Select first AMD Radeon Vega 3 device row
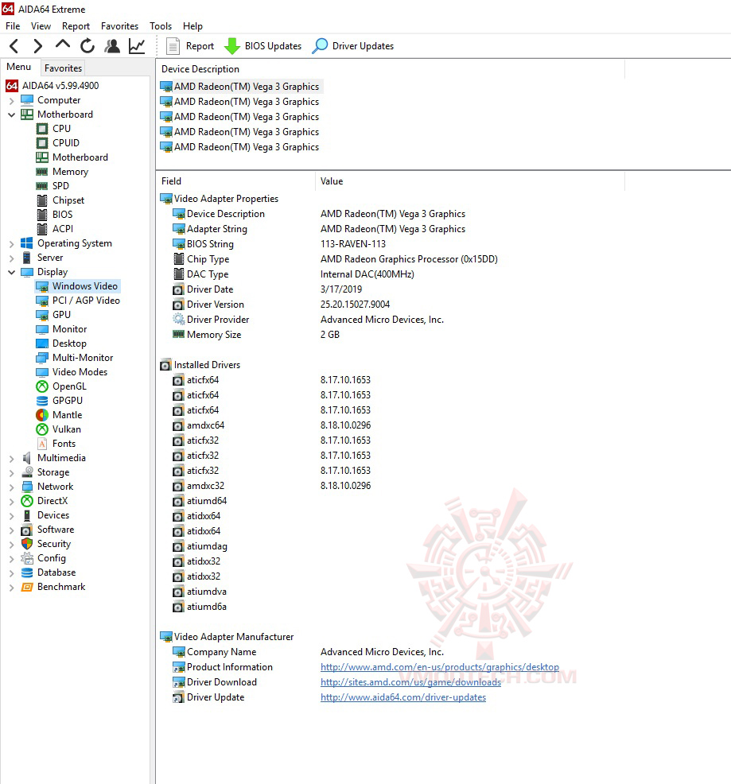 (240, 87)
